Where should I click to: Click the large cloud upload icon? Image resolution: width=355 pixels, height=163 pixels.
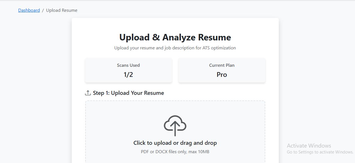(175, 126)
